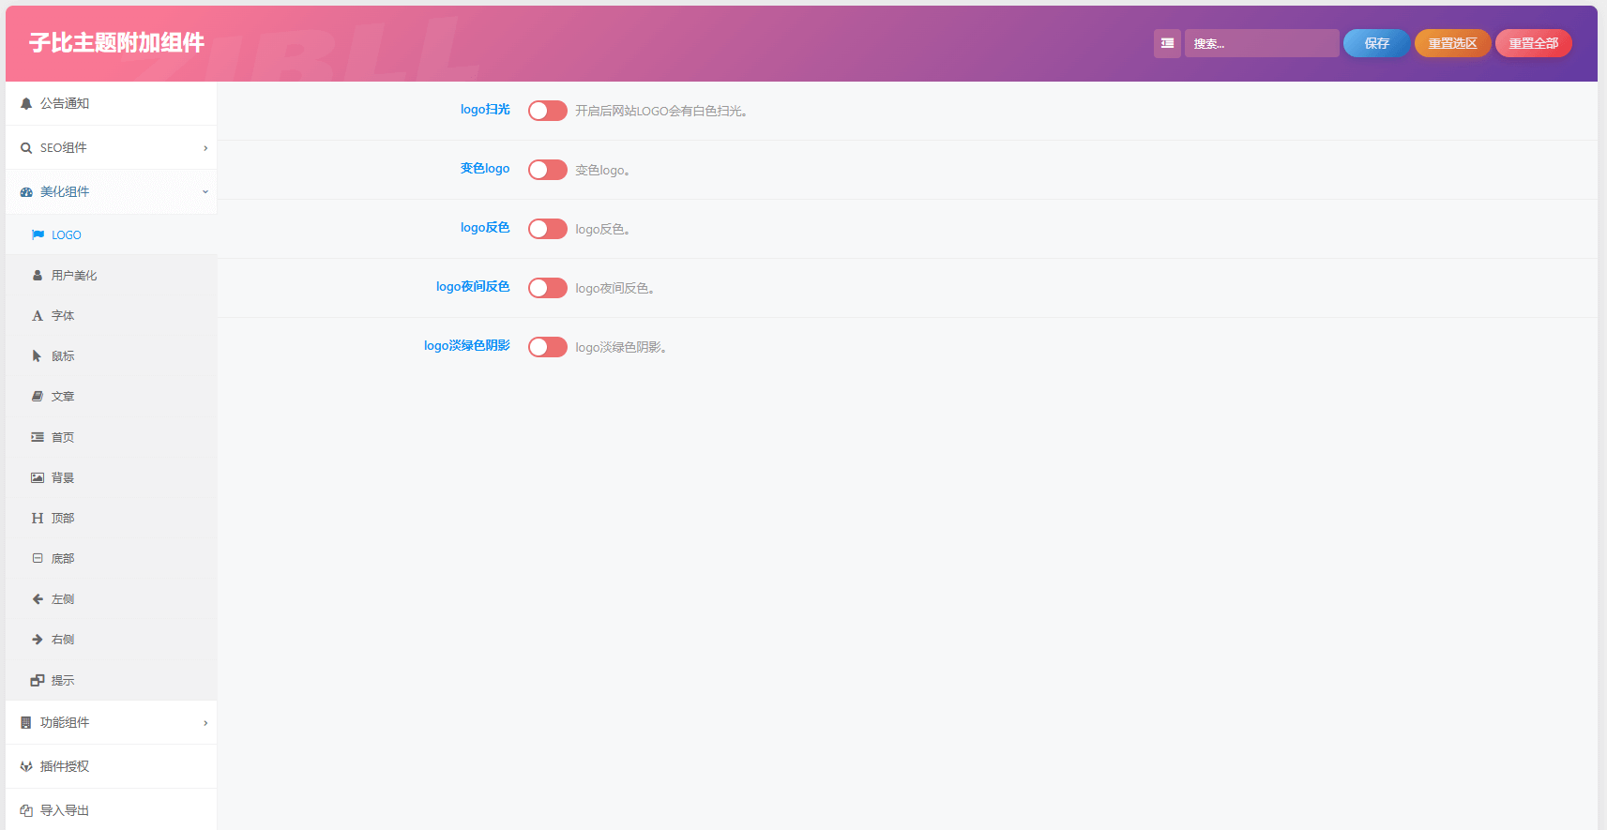
Task: Click description 开启后网站LOGO会有白色扫光
Action: [661, 111]
